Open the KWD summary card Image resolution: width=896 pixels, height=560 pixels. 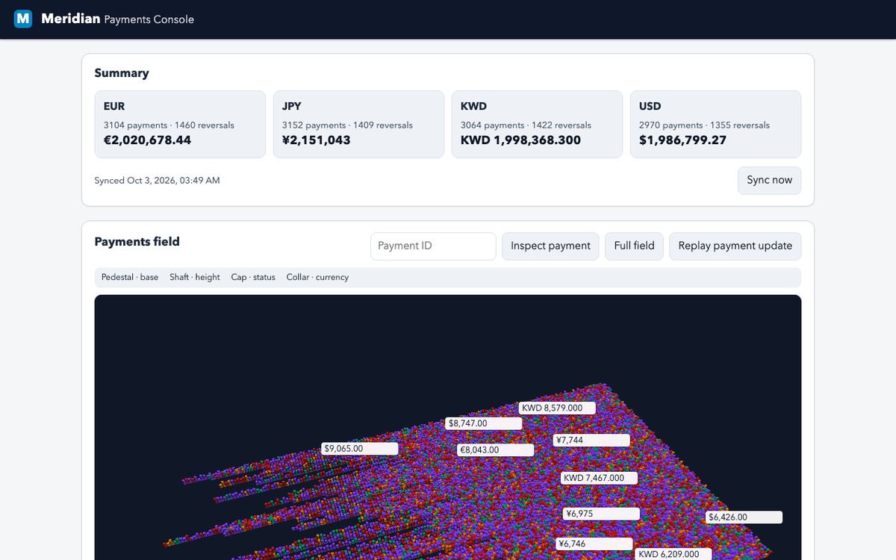click(537, 125)
